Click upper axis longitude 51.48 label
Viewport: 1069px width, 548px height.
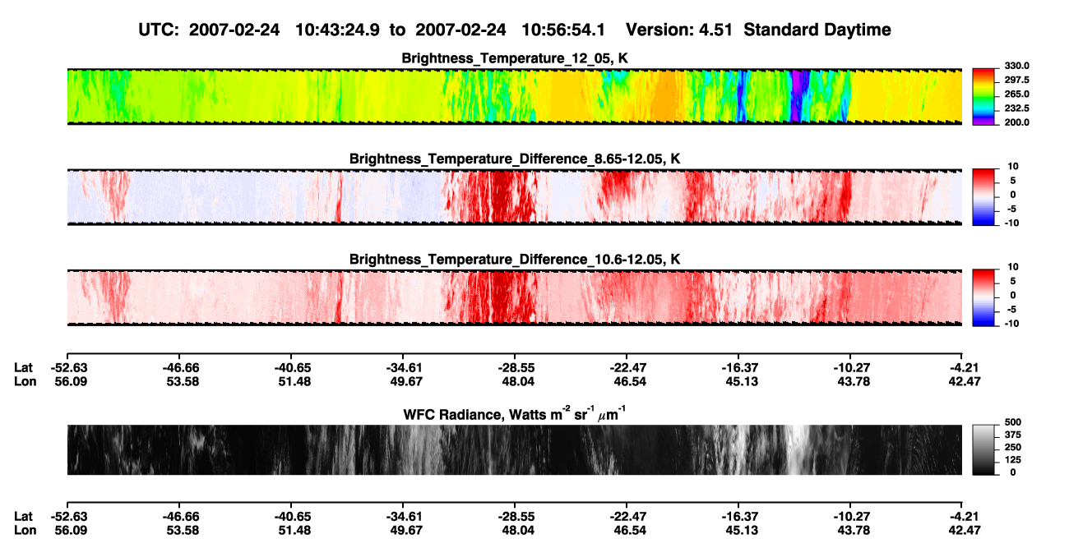[293, 381]
